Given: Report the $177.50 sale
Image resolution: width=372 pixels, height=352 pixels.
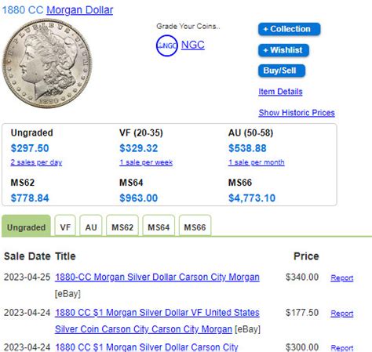Looking at the screenshot, I should 342,314.
